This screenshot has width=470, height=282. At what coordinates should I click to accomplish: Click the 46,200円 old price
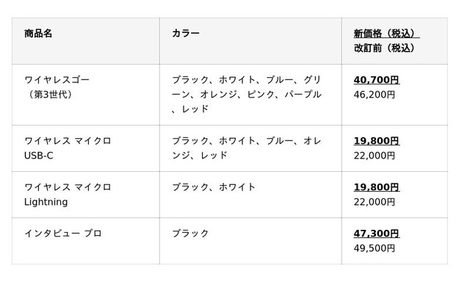375,95
